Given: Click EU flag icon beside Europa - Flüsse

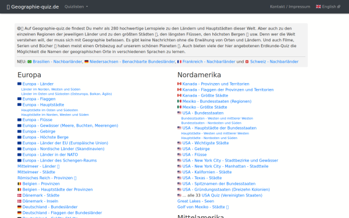Looking at the screenshot, I should pyautogui.click(x=19, y=120).
